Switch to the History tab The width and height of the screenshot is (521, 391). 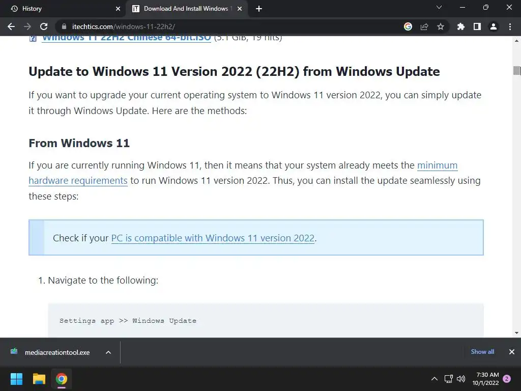pyautogui.click(x=63, y=9)
